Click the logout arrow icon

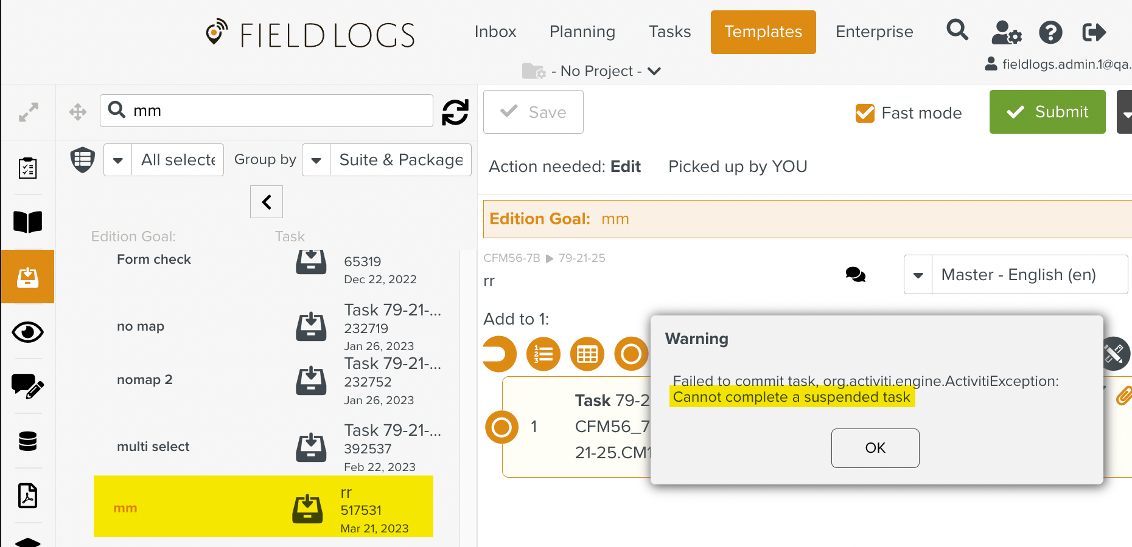point(1094,32)
